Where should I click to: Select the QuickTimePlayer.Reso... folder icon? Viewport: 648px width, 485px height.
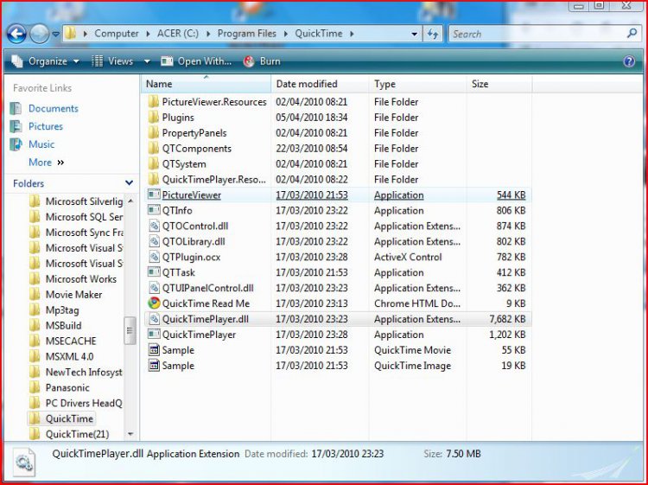[154, 180]
